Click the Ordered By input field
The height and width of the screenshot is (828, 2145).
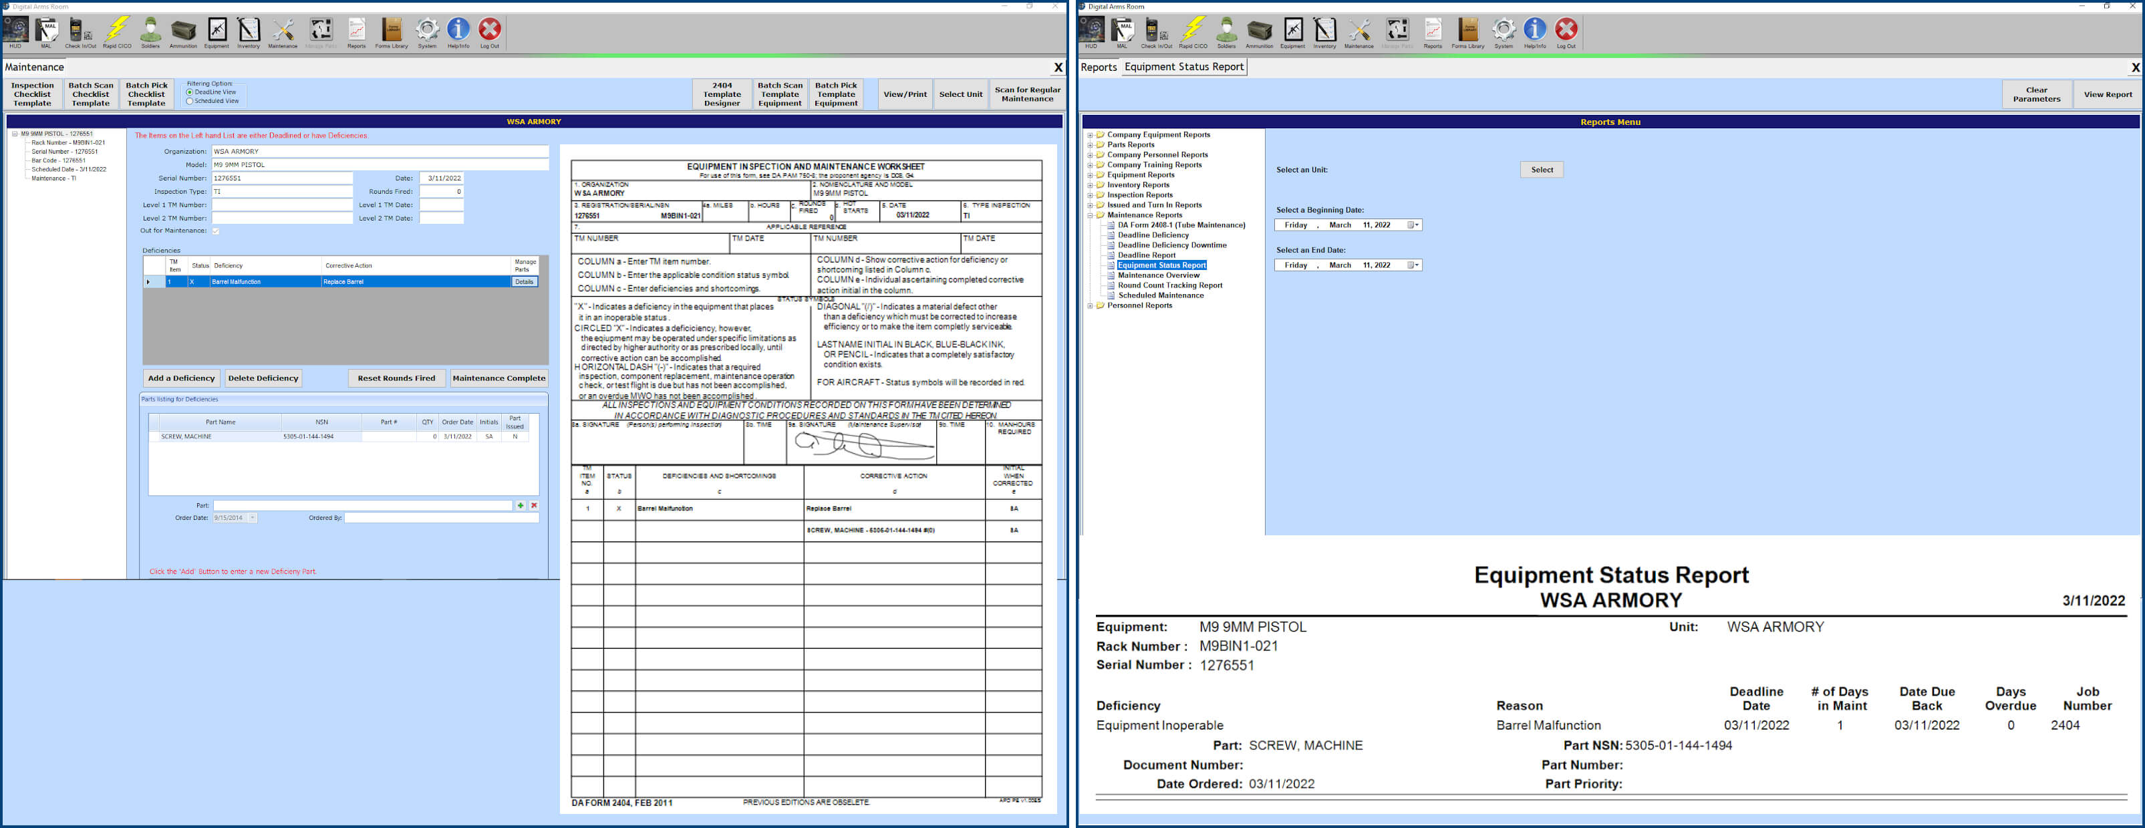[x=441, y=518]
